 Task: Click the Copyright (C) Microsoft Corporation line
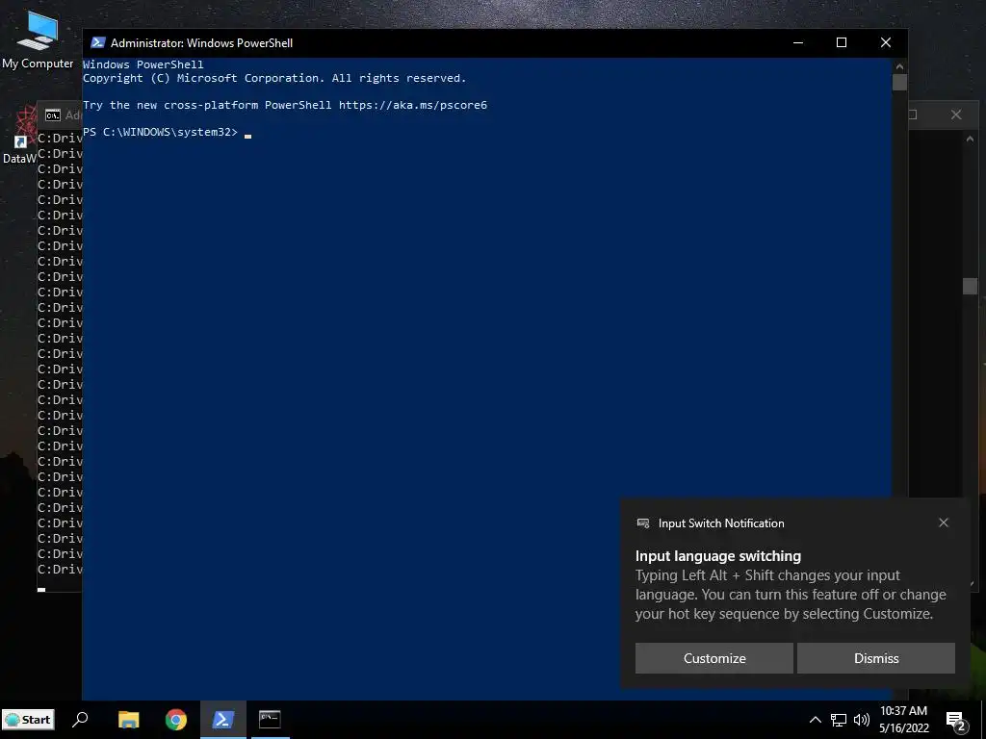tap(274, 78)
